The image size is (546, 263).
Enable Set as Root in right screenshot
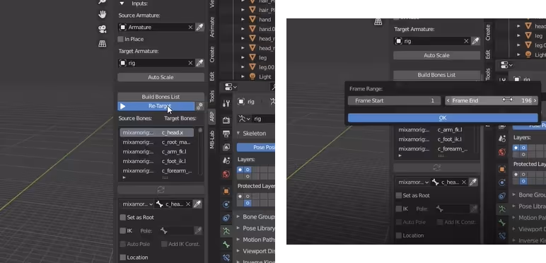pos(399,196)
